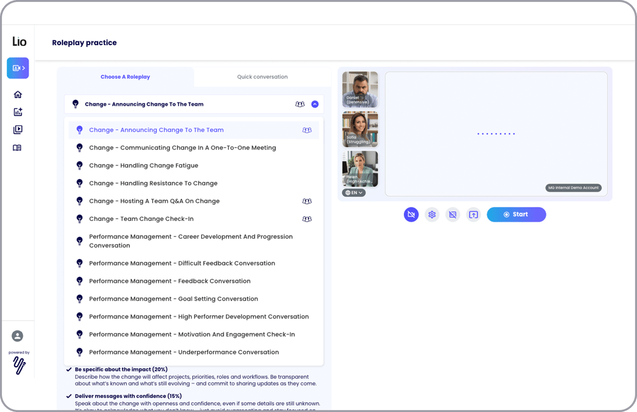
Task: Open the EN language selector
Action: tap(354, 192)
